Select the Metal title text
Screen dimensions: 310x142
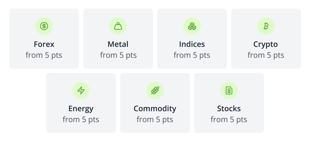[x=118, y=44]
